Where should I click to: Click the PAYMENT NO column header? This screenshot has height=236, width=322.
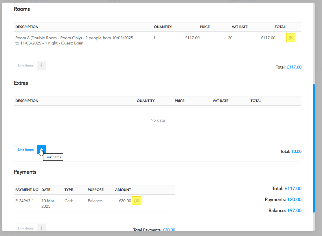[x=27, y=190]
